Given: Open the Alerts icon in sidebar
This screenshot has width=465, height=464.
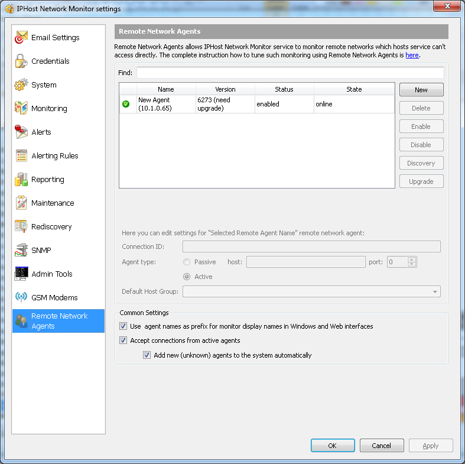Looking at the screenshot, I should coord(21,132).
